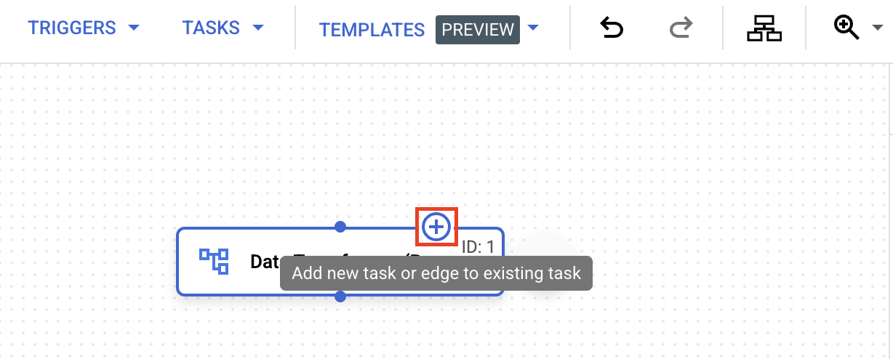
Task: Click the add new task plus icon
Action: point(436,227)
